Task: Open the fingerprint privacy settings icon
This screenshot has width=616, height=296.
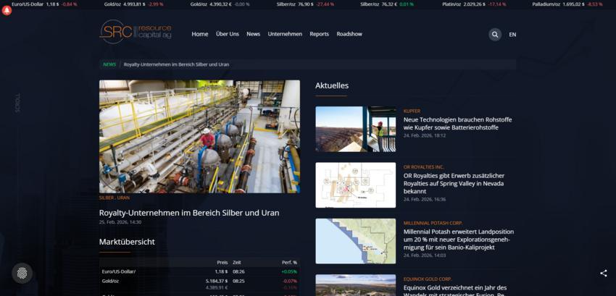Action: point(22,273)
